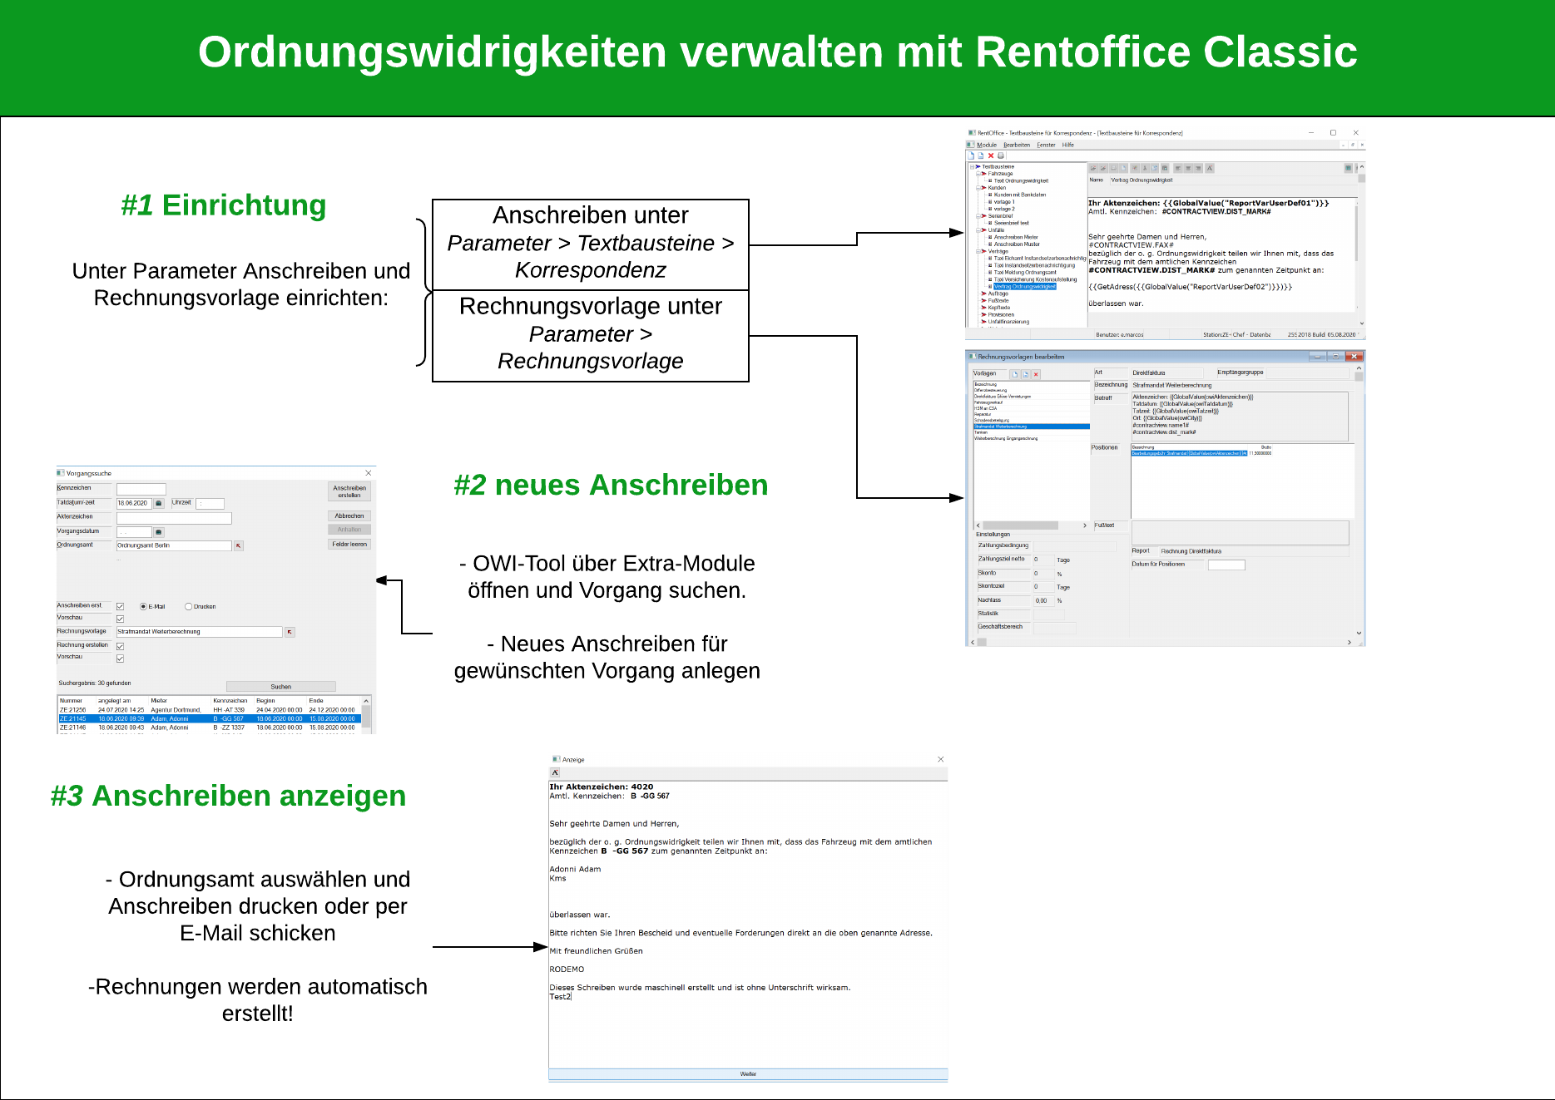Click the green grid icon in Textbausteine editor toolbar

(x=1348, y=168)
